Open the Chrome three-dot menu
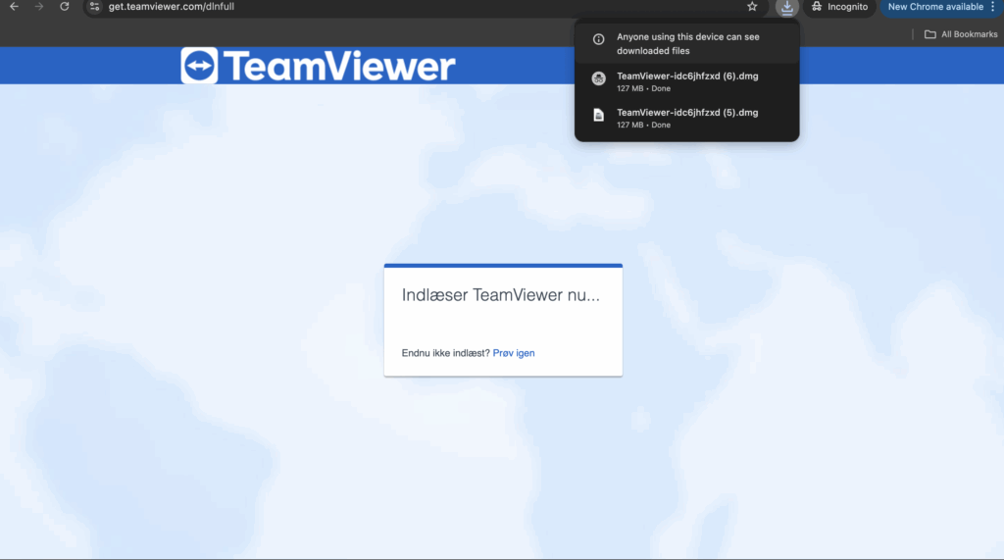 (992, 7)
